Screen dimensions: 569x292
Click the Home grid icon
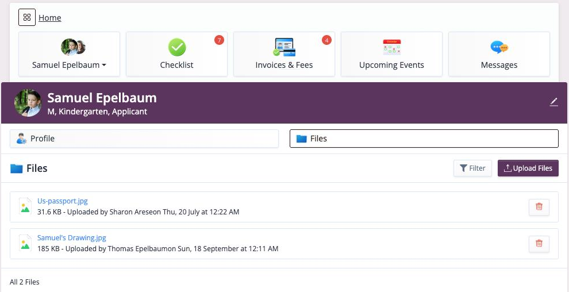point(27,17)
